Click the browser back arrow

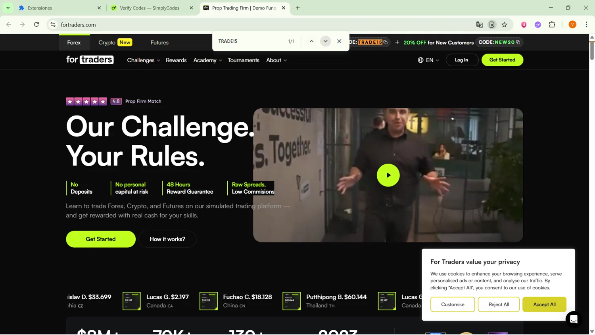click(x=9, y=25)
